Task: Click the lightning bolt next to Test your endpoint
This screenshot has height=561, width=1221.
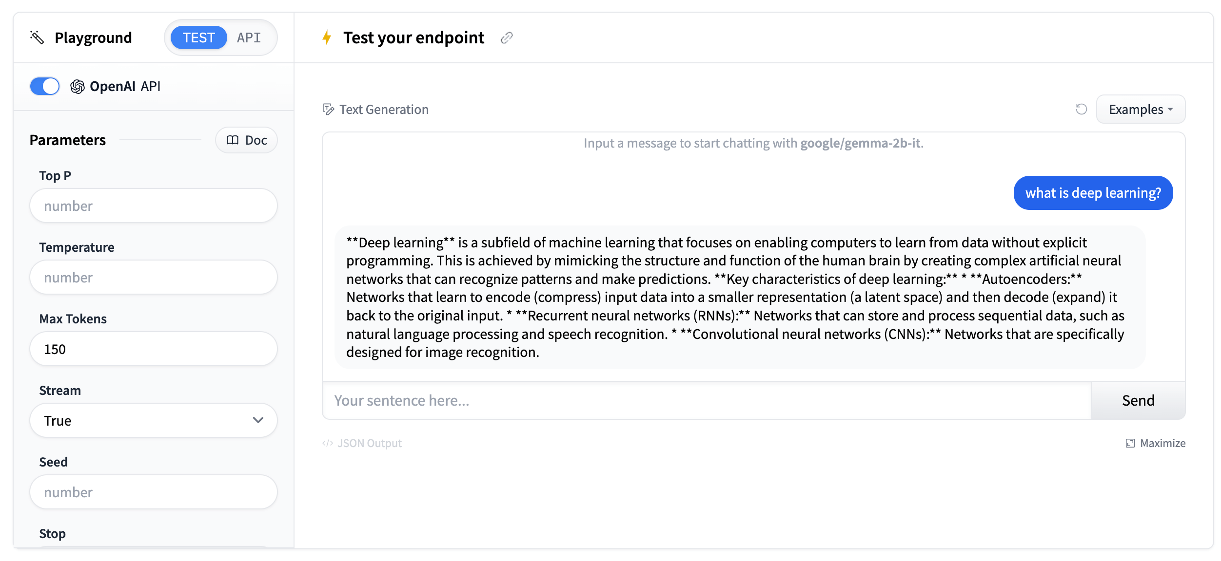Action: point(327,37)
